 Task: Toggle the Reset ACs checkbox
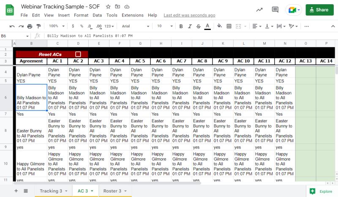pyautogui.click(x=78, y=54)
